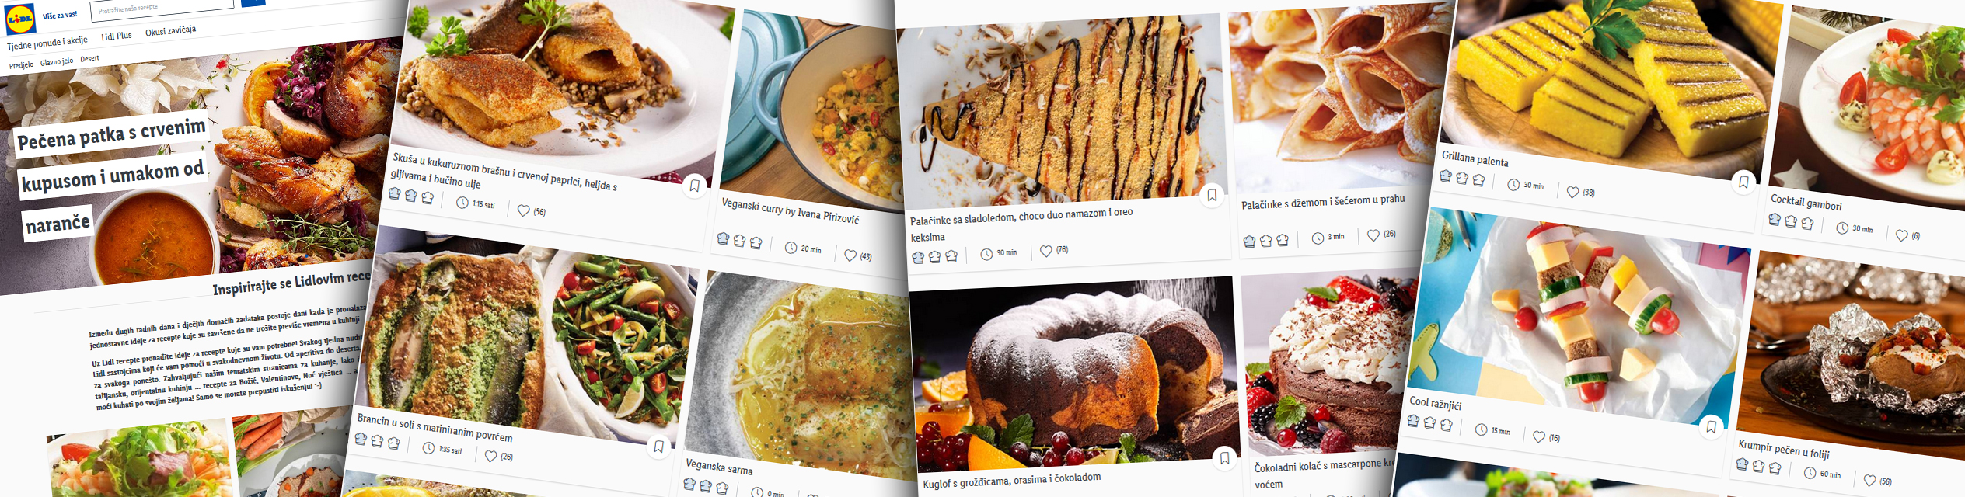The width and height of the screenshot is (1965, 497).
Task: Open the Grillana palenta recipe title
Action: click(1475, 158)
